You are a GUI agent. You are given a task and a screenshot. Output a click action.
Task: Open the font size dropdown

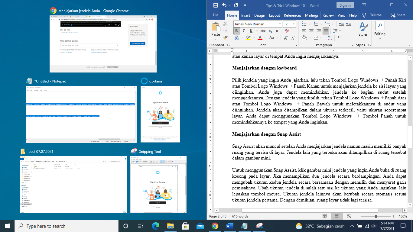tap(294, 24)
